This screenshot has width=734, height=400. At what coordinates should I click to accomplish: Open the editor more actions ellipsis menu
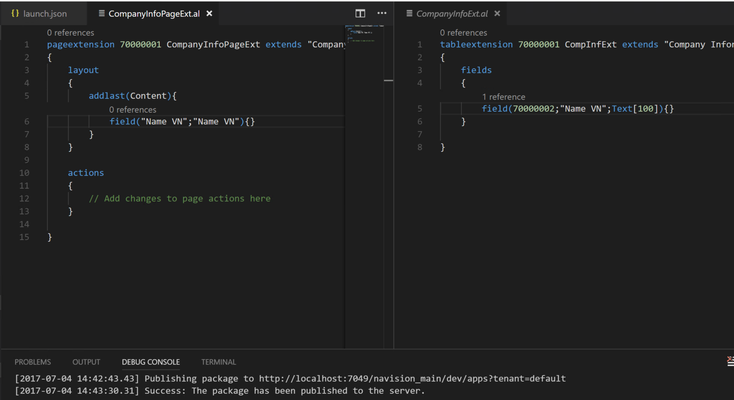382,13
